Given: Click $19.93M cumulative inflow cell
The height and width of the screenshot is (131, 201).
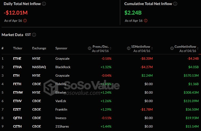Looking at the screenshot, I should tap(192, 118).
